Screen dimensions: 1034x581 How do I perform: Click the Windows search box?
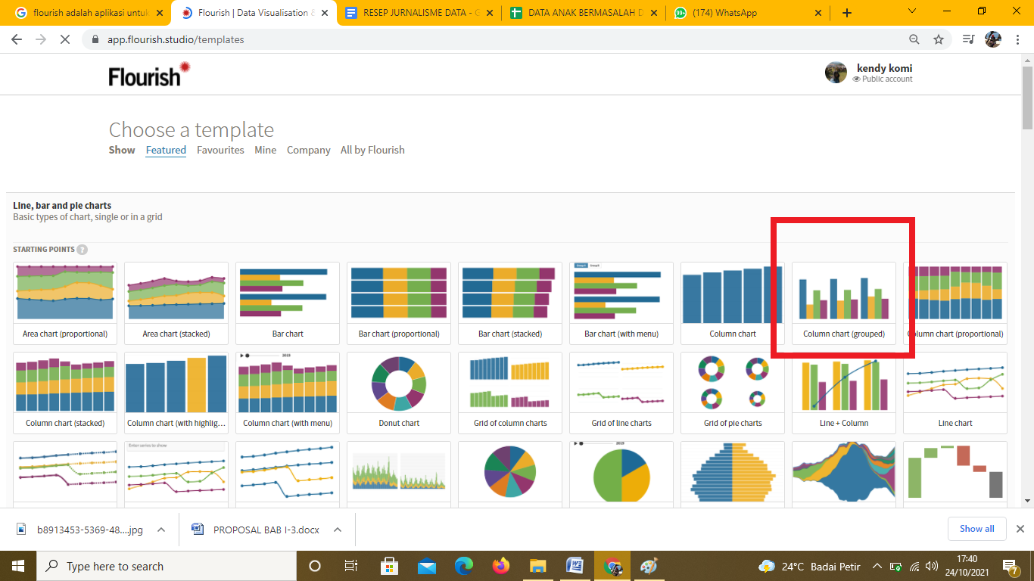[x=167, y=566]
